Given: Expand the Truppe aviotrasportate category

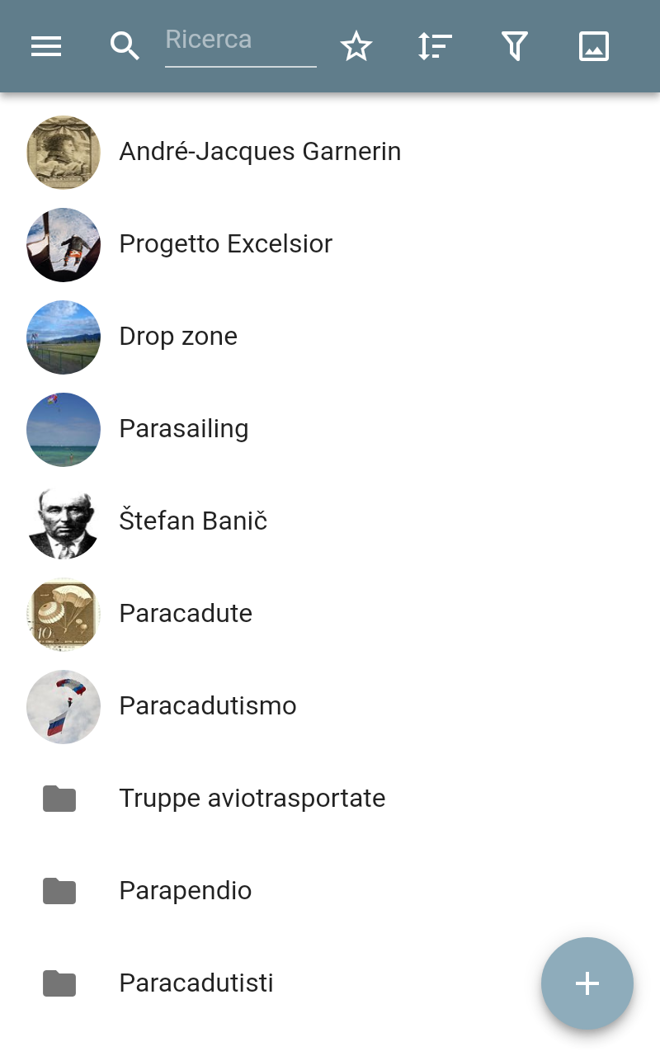Looking at the screenshot, I should (330, 799).
